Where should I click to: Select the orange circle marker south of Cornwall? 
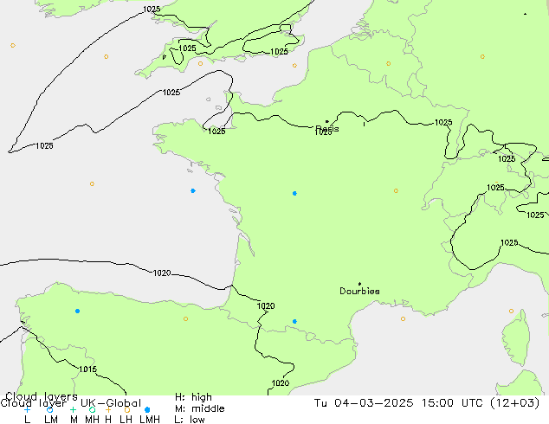coord(200,64)
